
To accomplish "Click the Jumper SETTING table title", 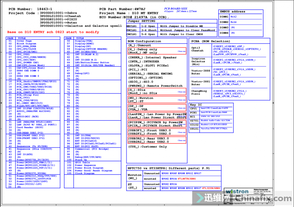I will (x=141, y=21).
